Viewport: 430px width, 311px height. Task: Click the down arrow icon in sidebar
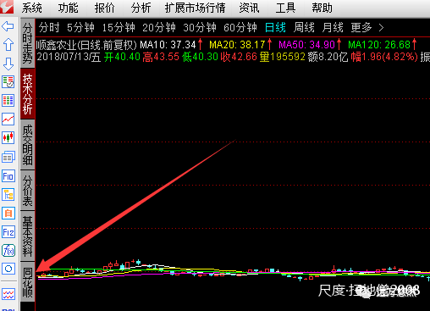point(8,64)
